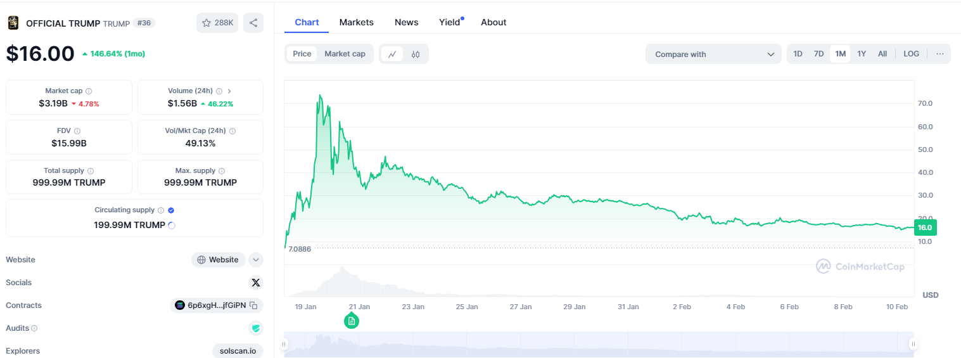Click the green 16.0 current price label
The height and width of the screenshot is (358, 961).
coord(925,227)
